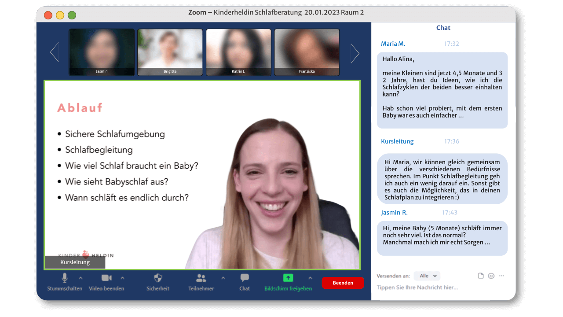563x317 pixels.
Task: Click sender name Jasmin R. in chat
Action: click(394, 212)
